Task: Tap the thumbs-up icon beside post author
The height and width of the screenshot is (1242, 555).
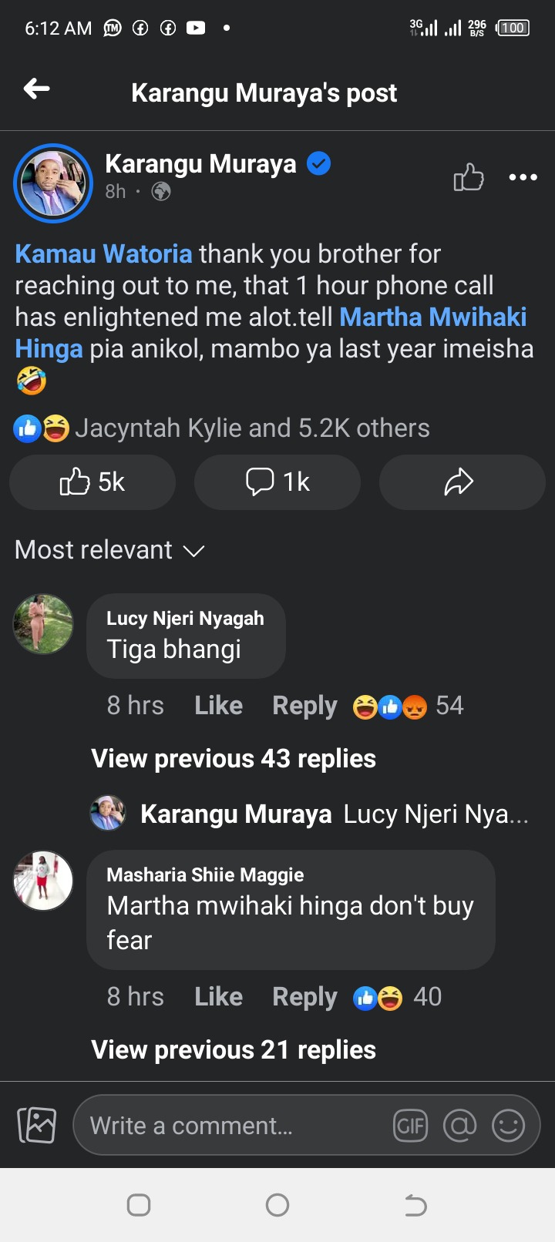Action: click(469, 178)
